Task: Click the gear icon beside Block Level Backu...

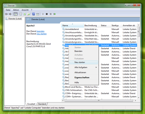Action: [x=64, y=87]
